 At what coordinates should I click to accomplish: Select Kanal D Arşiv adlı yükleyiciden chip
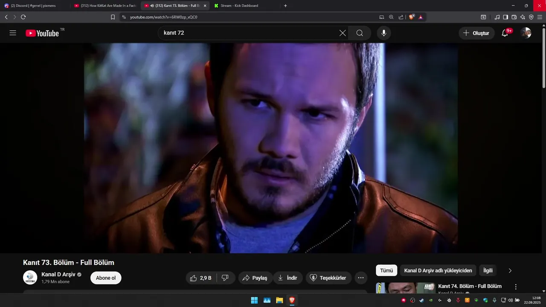click(x=438, y=270)
